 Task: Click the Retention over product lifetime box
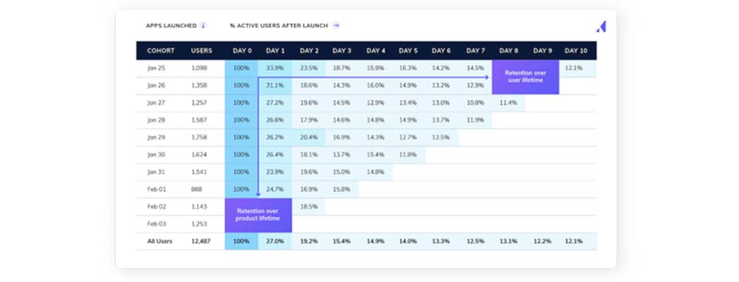pyautogui.click(x=258, y=214)
